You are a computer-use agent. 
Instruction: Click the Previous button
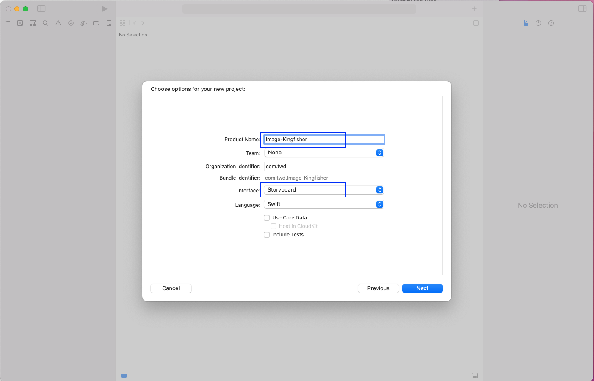pos(379,288)
